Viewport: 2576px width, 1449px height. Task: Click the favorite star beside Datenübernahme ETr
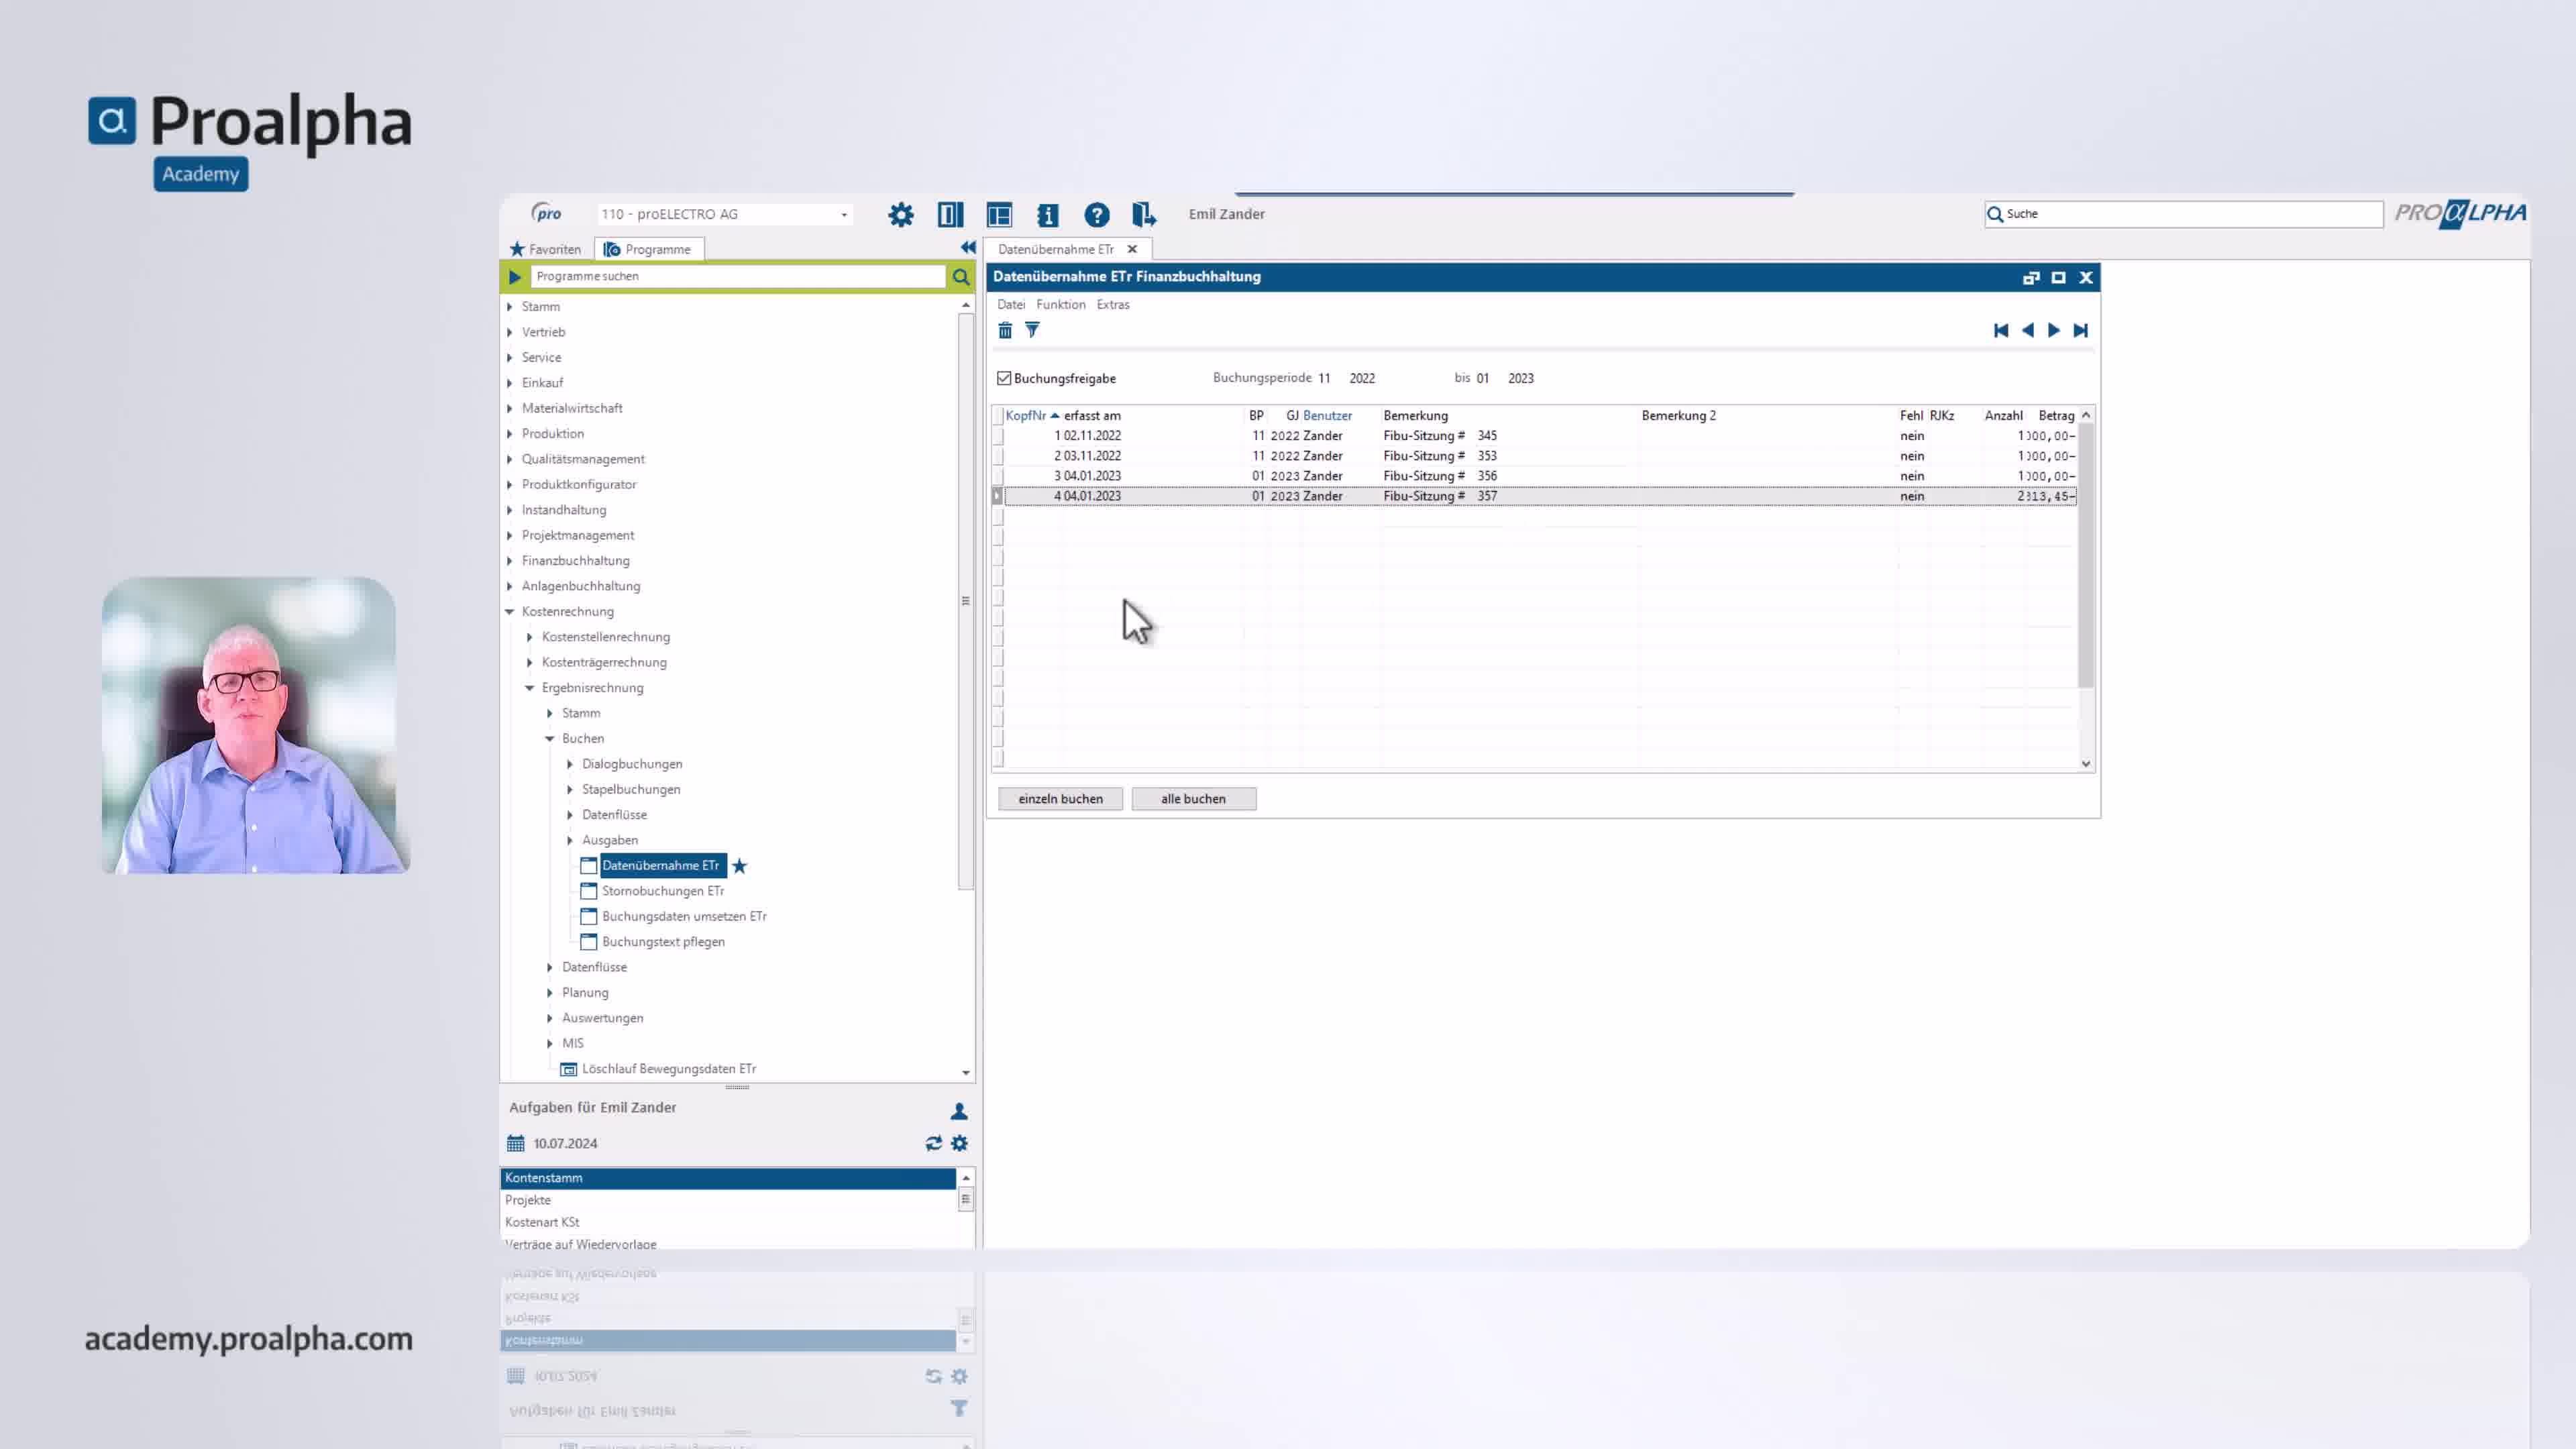pyautogui.click(x=739, y=866)
